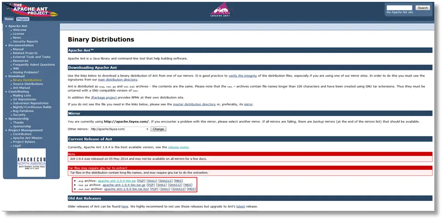The width and height of the screenshot is (443, 220).
Task: Open SHA1 checksum for the tar.bz2 archive
Action: pyautogui.click(x=165, y=189)
